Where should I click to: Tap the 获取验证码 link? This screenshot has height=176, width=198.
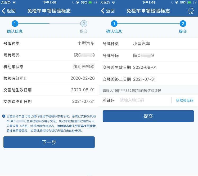click(184, 100)
